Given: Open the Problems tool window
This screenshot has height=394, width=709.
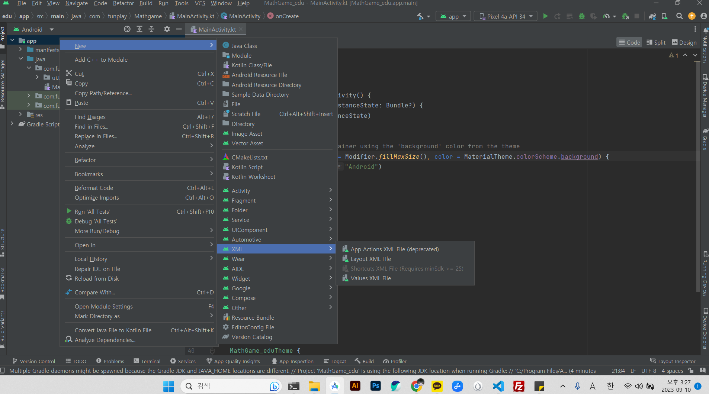Looking at the screenshot, I should pyautogui.click(x=110, y=361).
